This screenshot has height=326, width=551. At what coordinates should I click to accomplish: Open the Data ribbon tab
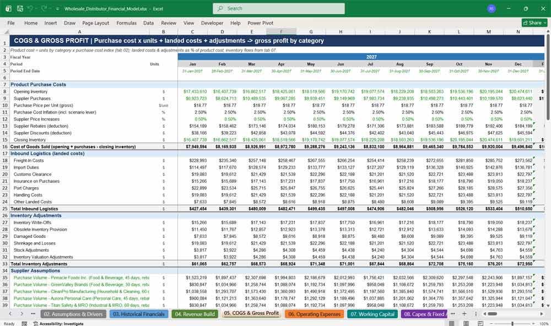(148, 23)
